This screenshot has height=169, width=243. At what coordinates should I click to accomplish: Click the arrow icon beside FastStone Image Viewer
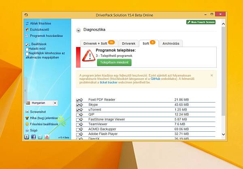tap(81, 120)
